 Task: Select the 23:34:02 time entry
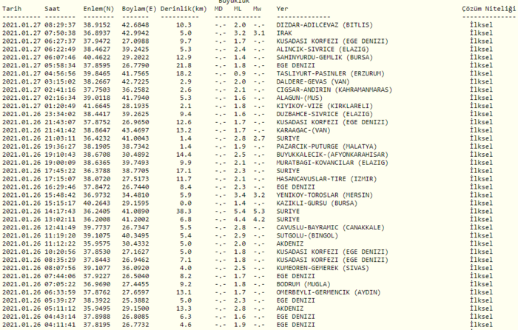pyautogui.click(x=60, y=114)
